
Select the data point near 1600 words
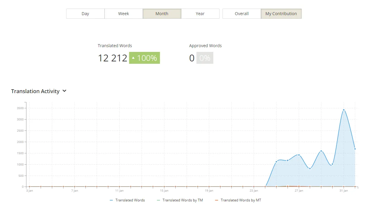pos(321,151)
